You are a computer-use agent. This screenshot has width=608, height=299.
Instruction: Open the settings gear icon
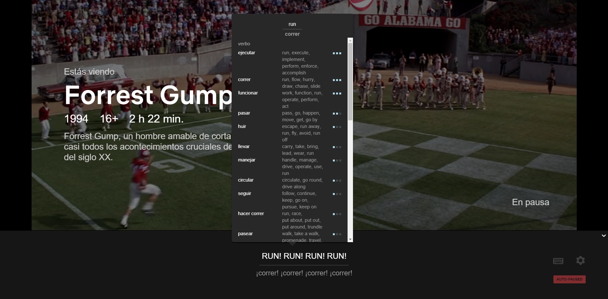[x=580, y=260]
